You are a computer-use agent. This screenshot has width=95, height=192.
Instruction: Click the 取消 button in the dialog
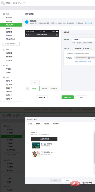click(67, 181)
